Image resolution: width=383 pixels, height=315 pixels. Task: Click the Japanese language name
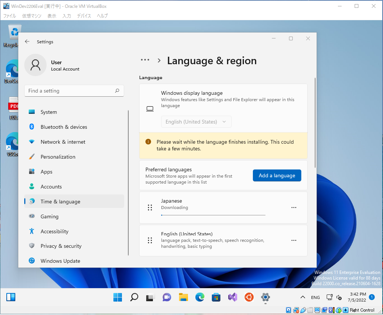172,201
